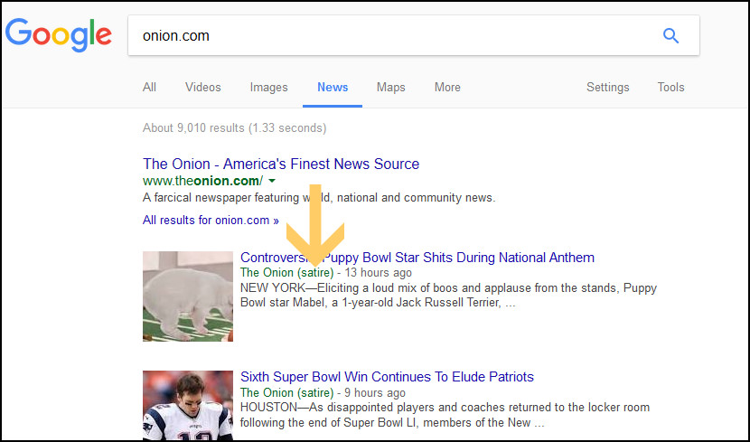Switch to the All tab
Screen dimensions: 750x442
(149, 87)
